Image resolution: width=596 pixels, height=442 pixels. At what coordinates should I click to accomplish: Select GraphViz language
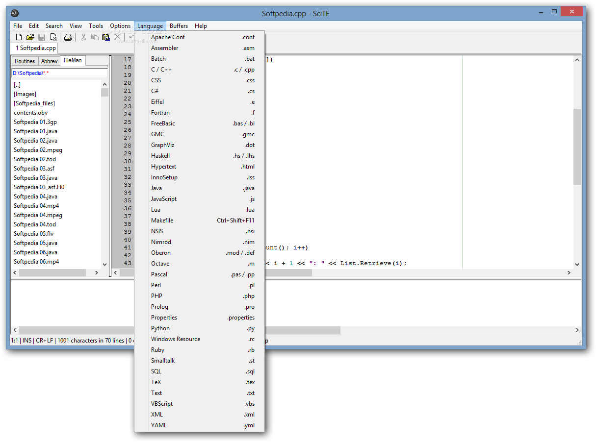tap(200, 145)
